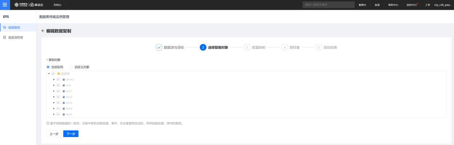Open the csy_csb_paa... account menu

tap(443, 5)
